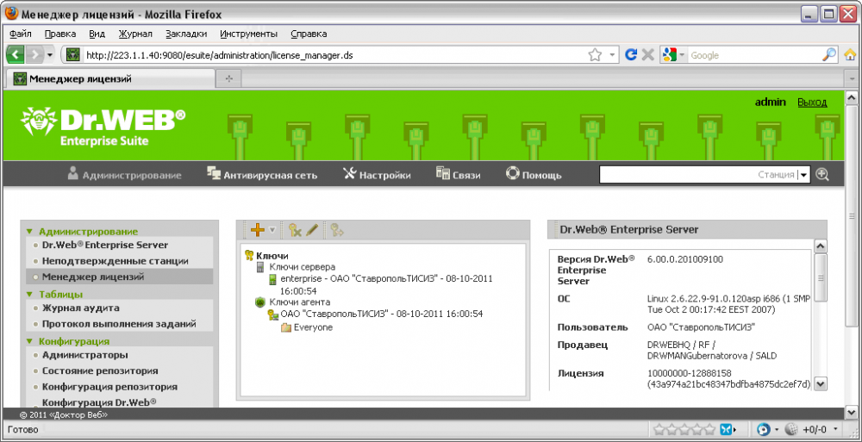Screen dimensions: 862x442
Task: Click the address bar URL field
Action: pos(333,55)
